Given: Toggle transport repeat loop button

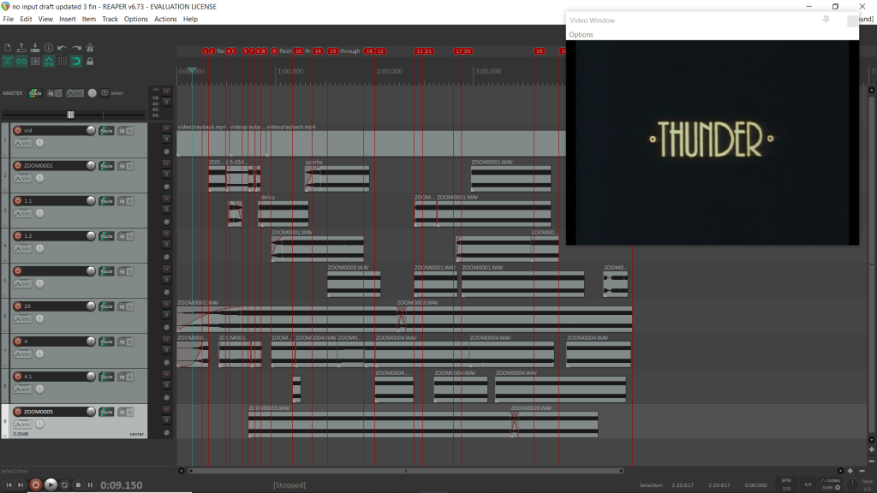Looking at the screenshot, I should [x=65, y=485].
